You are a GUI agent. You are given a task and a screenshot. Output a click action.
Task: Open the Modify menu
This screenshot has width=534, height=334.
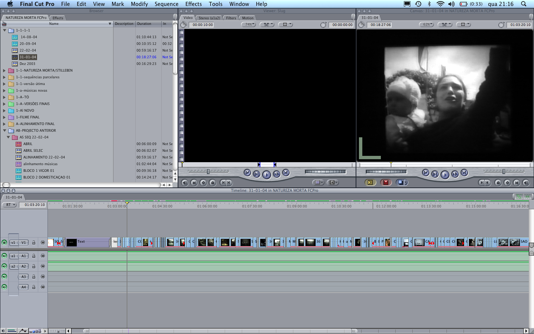click(x=139, y=4)
